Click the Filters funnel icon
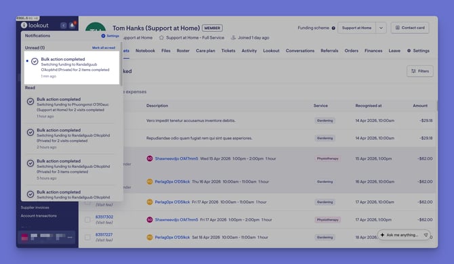This screenshot has height=264, width=454. (413, 71)
